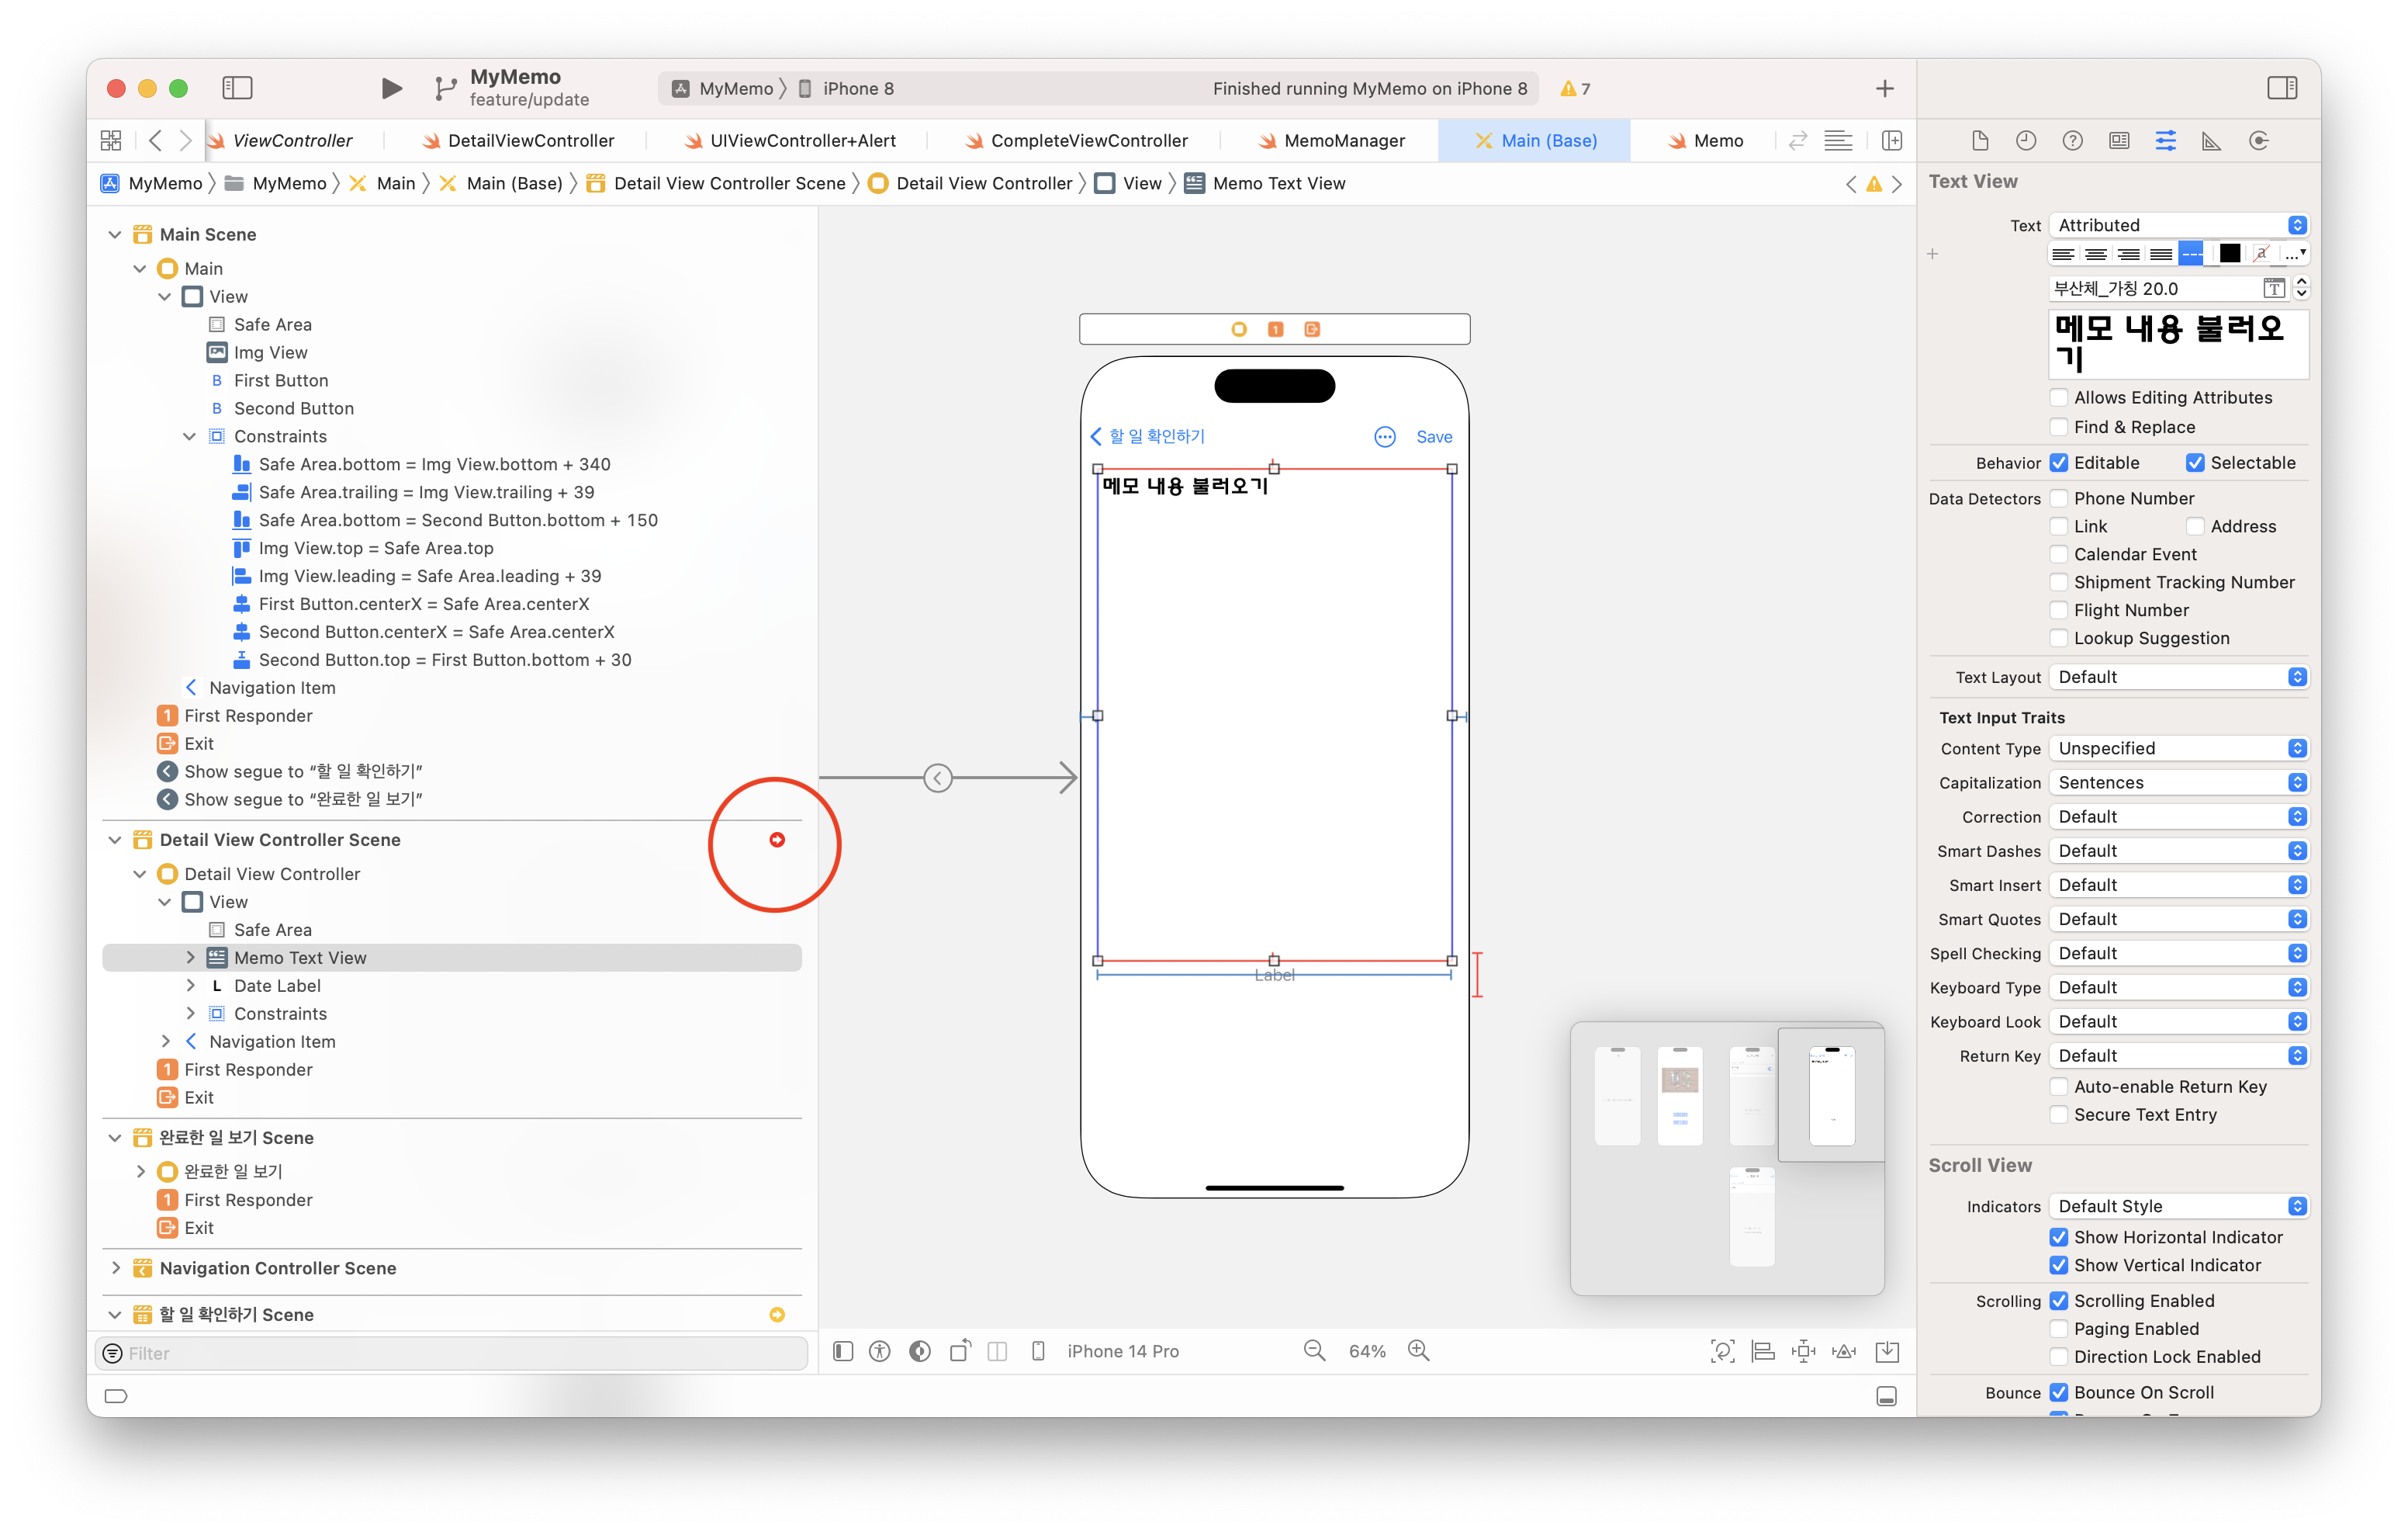2408x1532 pixels.
Task: Click the canvas zoom out magnifier
Action: (1314, 1351)
